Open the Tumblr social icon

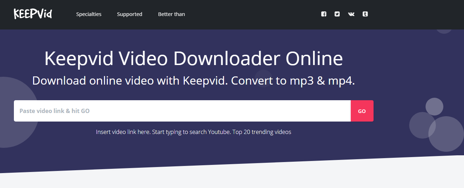(365, 14)
